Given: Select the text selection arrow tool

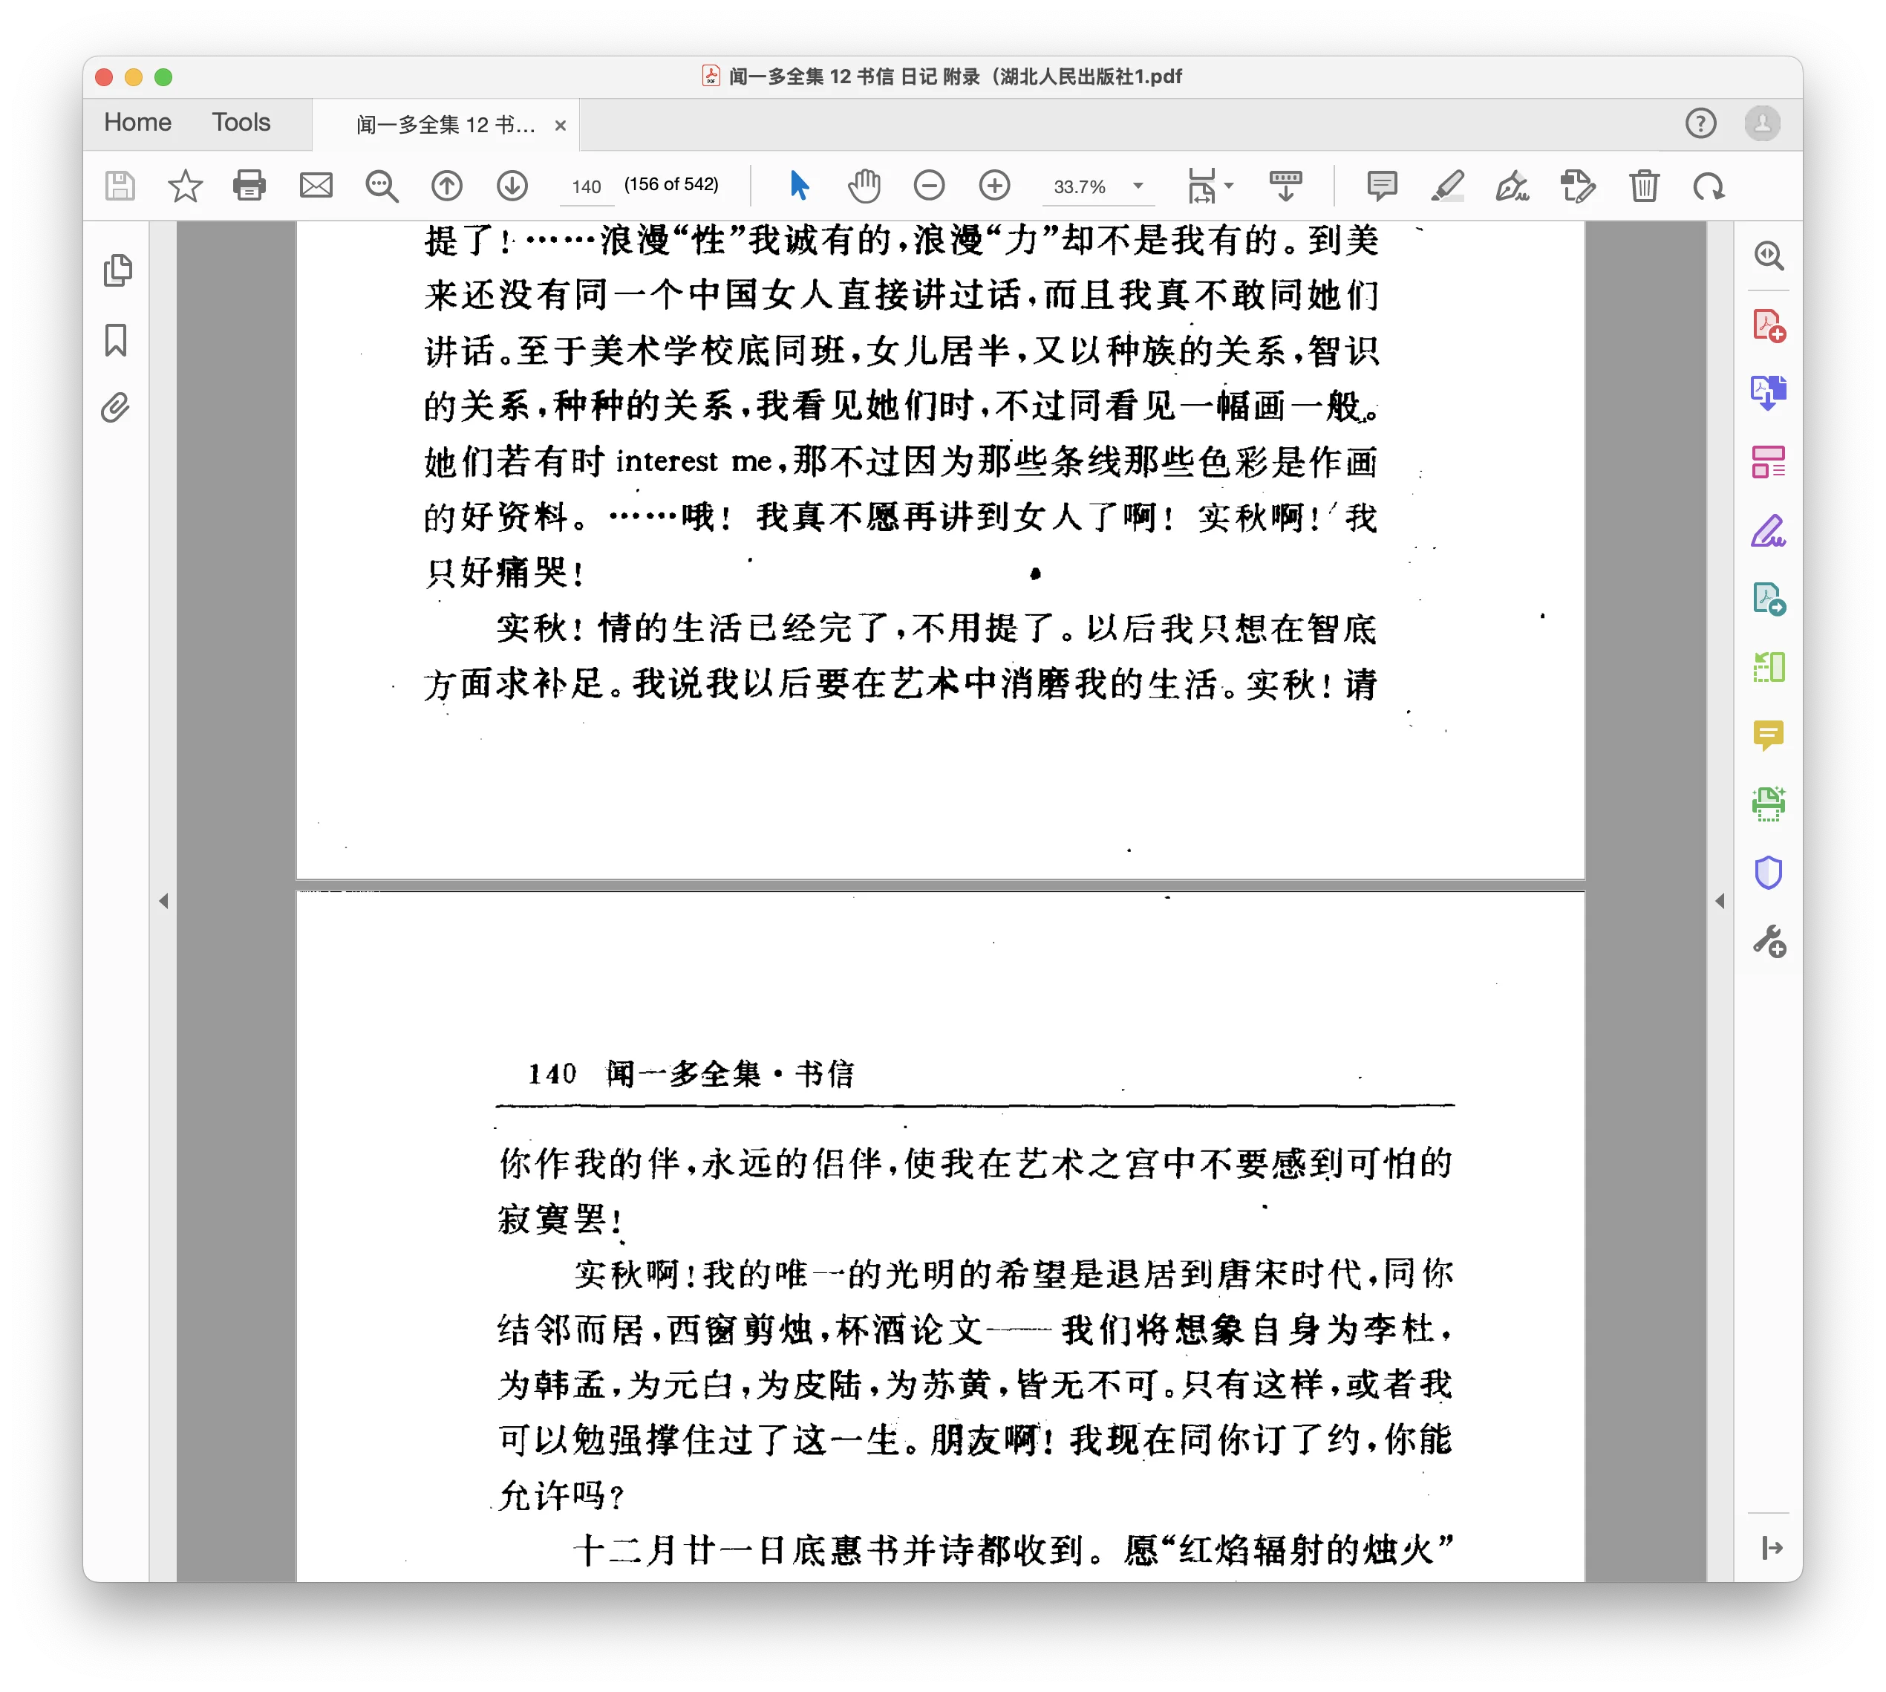Looking at the screenshot, I should tap(797, 186).
